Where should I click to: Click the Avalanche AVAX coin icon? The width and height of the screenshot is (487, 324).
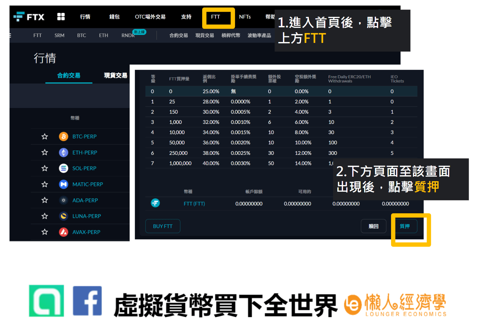coord(63,232)
